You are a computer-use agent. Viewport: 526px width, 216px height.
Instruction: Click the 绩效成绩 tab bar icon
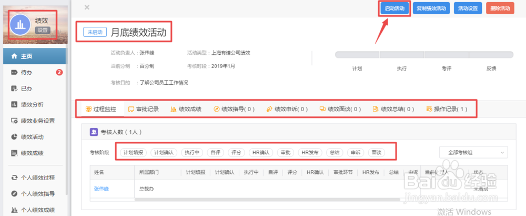coord(174,109)
